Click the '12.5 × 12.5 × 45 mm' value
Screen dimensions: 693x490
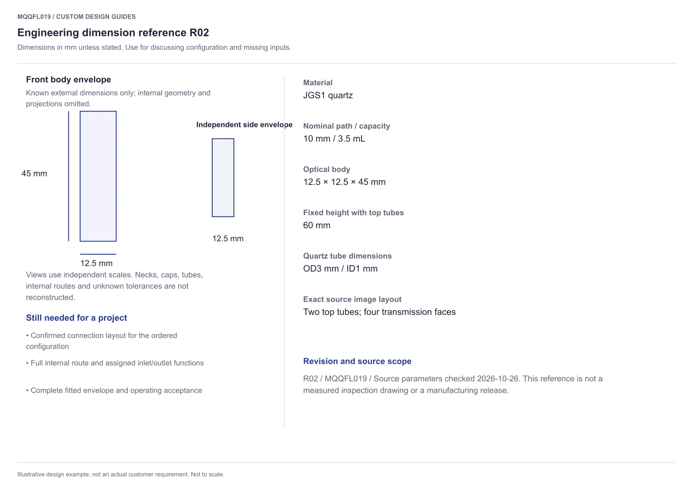pos(344,182)
